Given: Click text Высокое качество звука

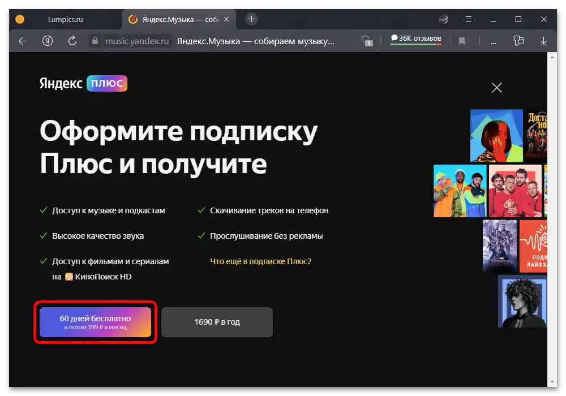Looking at the screenshot, I should pyautogui.click(x=98, y=236).
